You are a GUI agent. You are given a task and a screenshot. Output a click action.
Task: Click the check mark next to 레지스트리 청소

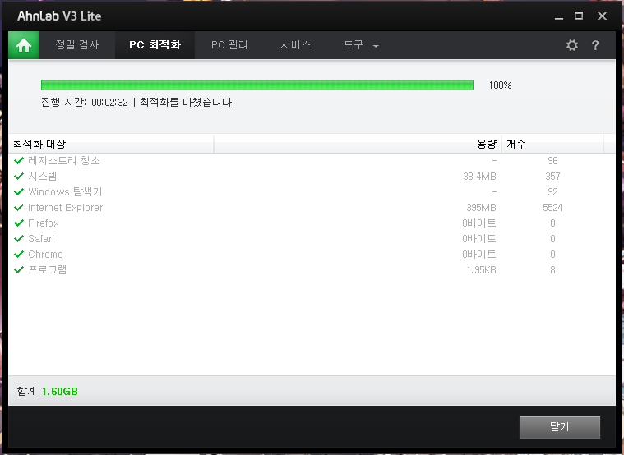pos(19,161)
